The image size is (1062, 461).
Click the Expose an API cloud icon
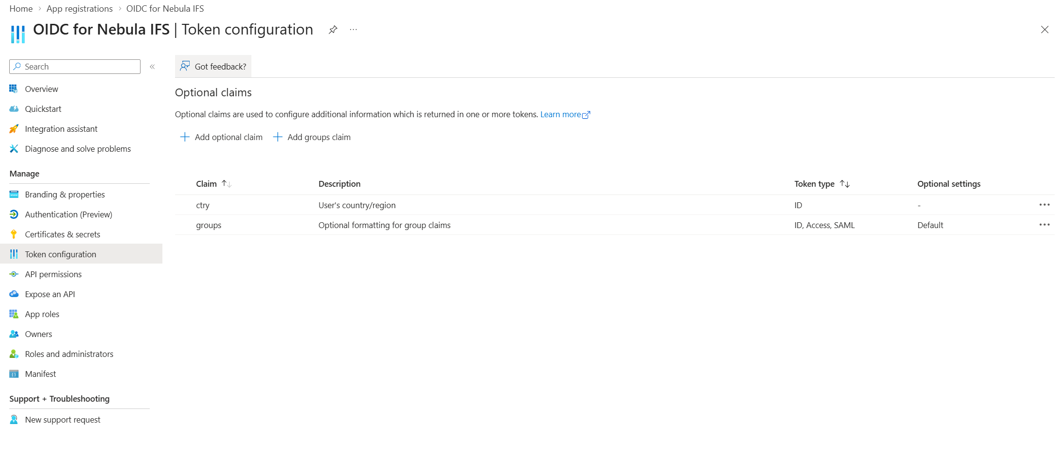click(x=14, y=294)
